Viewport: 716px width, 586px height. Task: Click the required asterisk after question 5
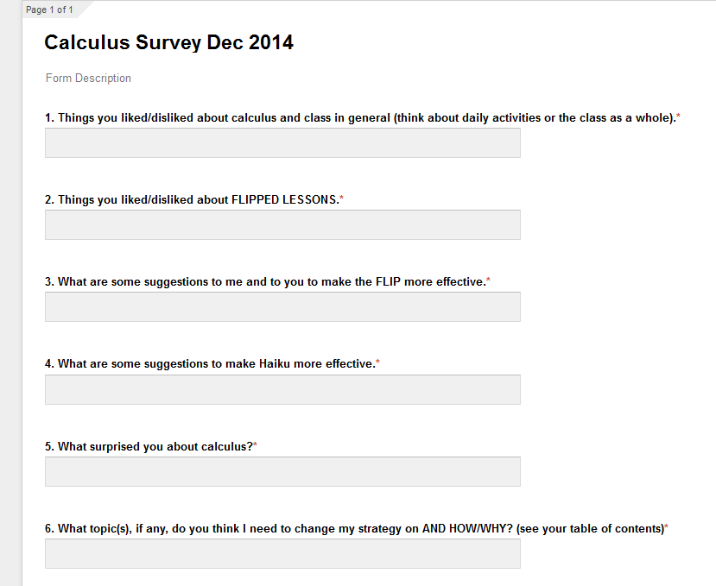click(x=256, y=444)
